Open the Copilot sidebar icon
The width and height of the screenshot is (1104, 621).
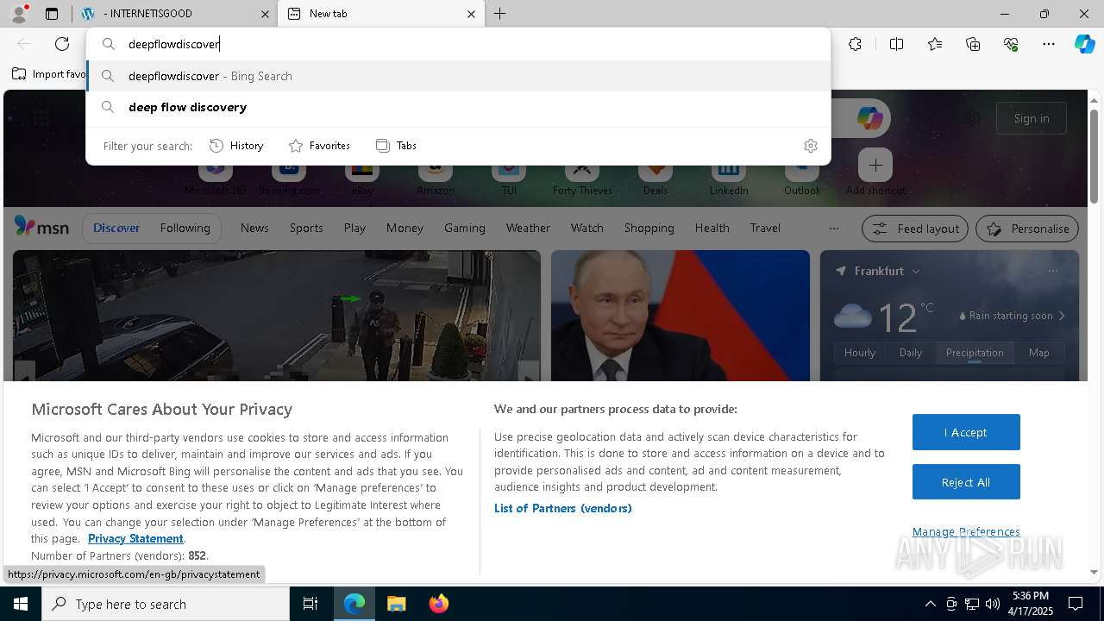(x=1084, y=44)
